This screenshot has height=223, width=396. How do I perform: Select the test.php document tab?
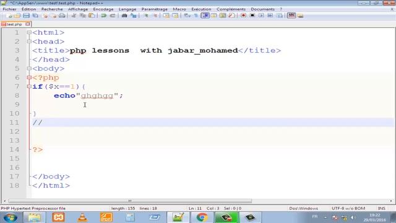click(x=14, y=24)
